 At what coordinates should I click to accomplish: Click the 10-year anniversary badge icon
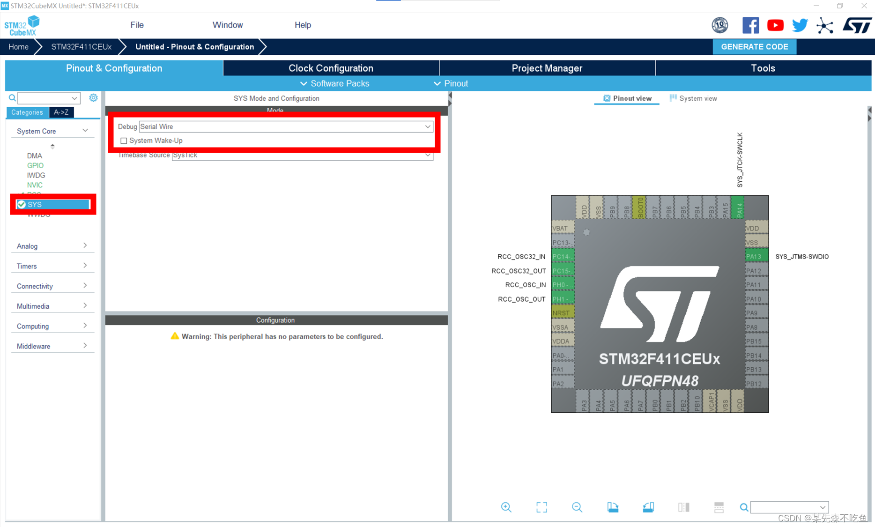(x=720, y=25)
